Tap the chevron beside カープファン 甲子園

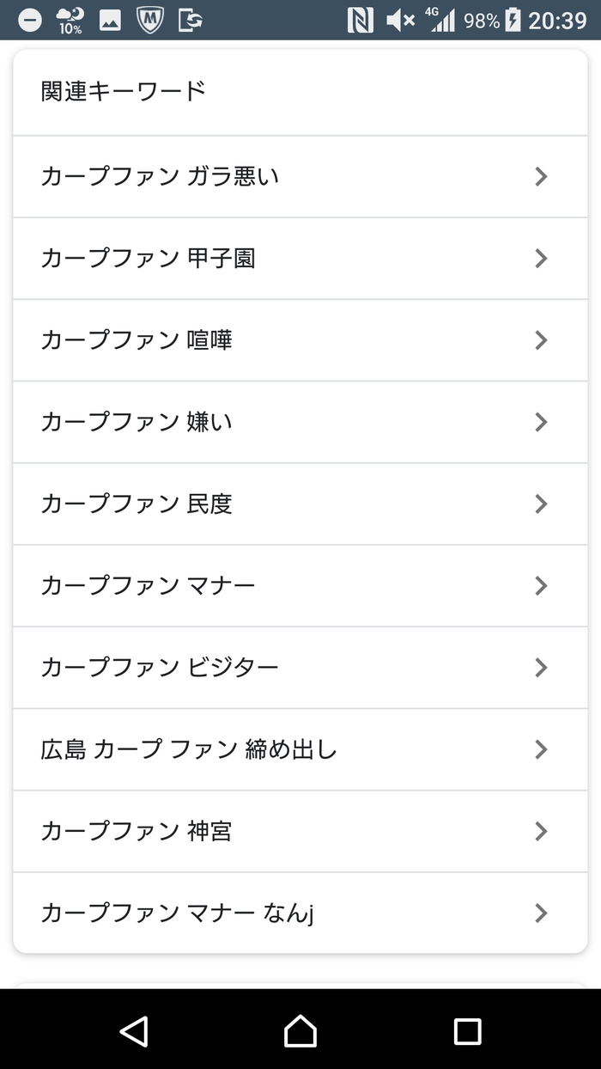pos(540,258)
